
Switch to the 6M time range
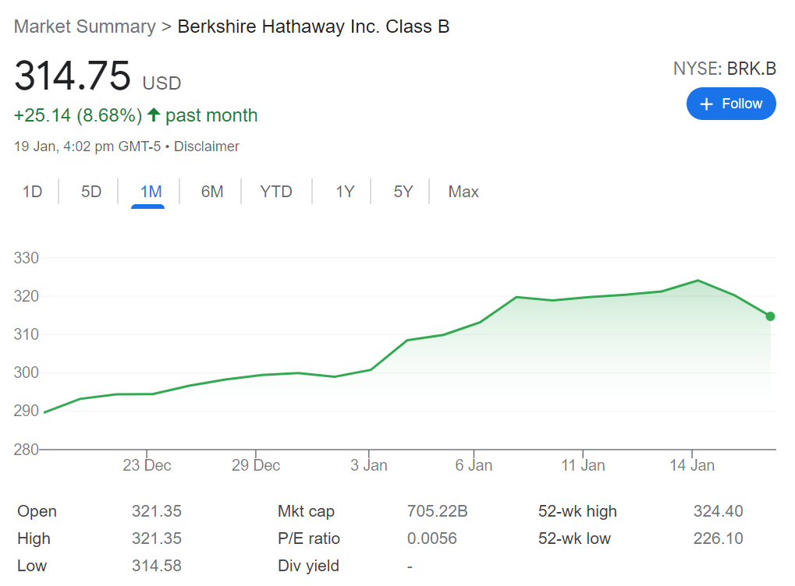click(x=212, y=192)
